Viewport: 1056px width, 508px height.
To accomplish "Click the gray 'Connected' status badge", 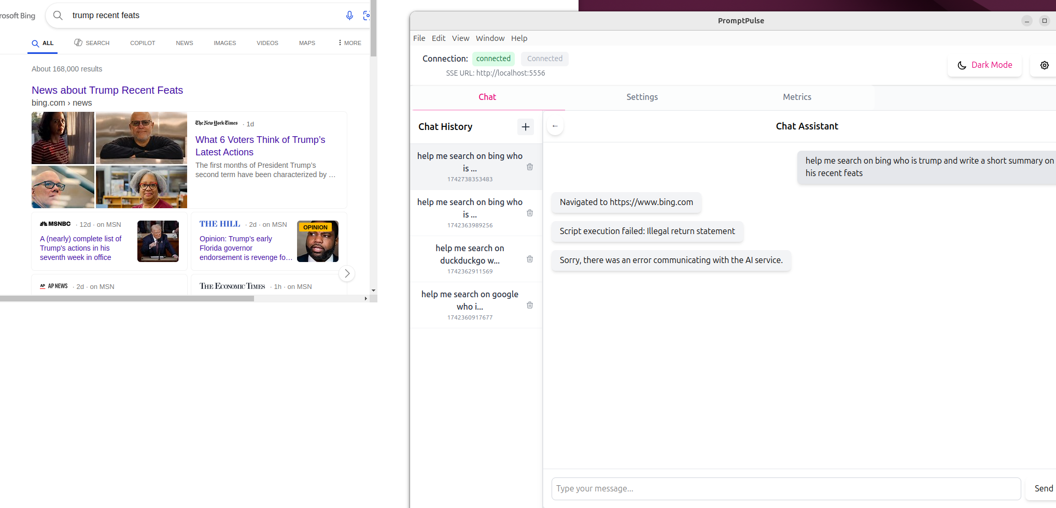I will 545,59.
